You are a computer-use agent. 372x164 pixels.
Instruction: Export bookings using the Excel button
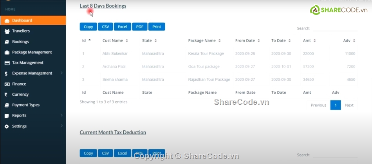tap(122, 27)
